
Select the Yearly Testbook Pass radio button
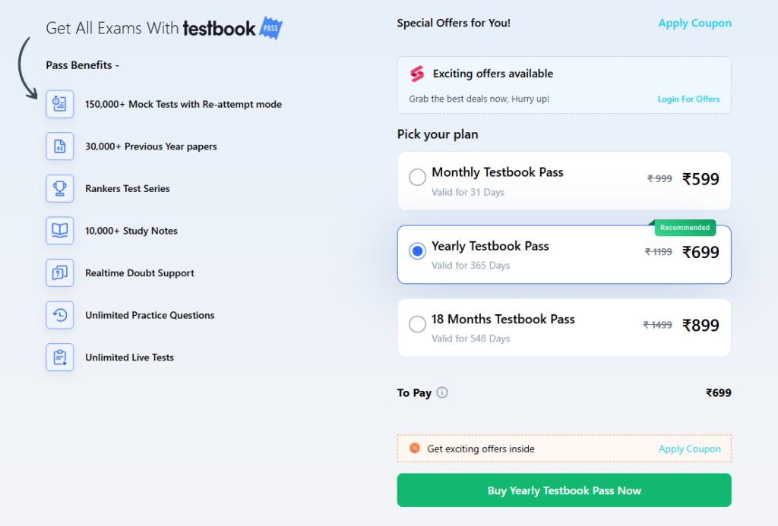point(417,250)
